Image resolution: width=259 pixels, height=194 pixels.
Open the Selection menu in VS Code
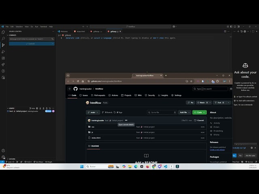click(19, 27)
